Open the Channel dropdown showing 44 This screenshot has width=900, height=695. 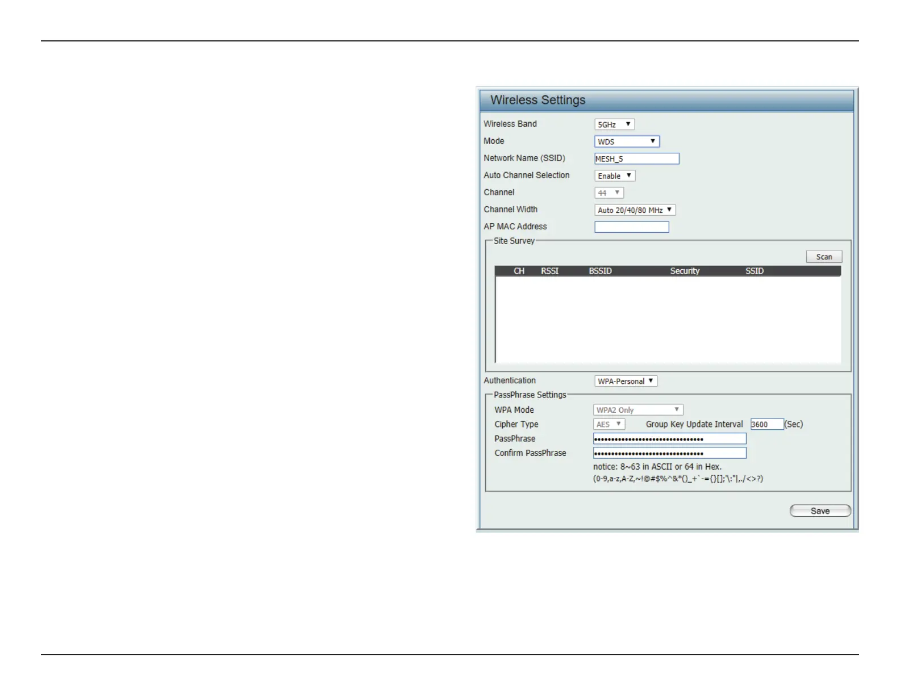609,193
